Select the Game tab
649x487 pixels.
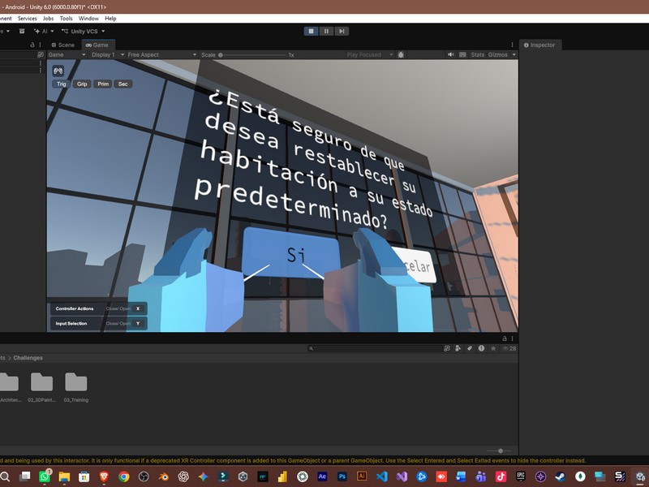point(97,45)
